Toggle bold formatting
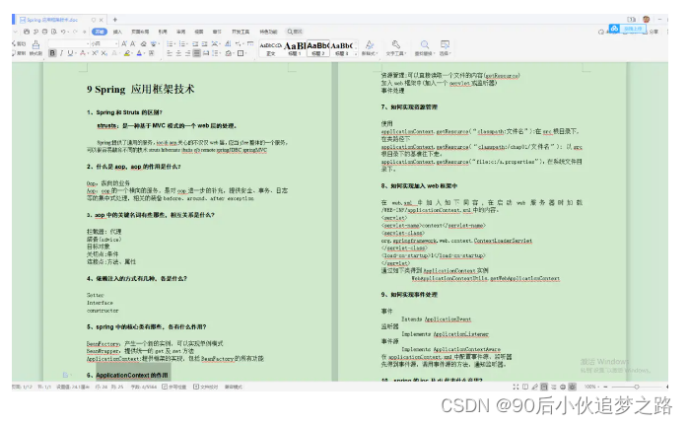Viewport: 688px width, 424px height. [52, 53]
